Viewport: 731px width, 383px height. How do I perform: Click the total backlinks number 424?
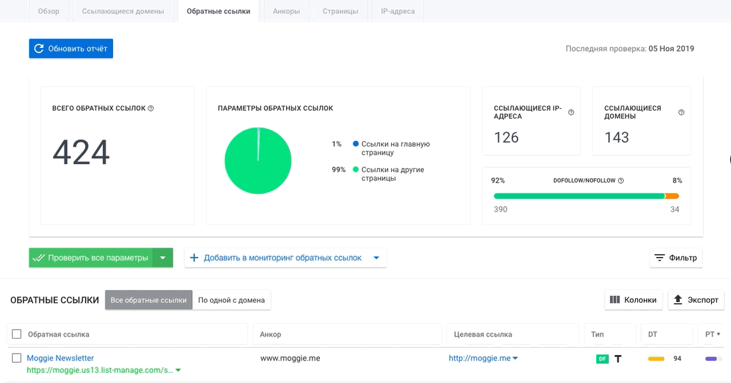click(81, 153)
